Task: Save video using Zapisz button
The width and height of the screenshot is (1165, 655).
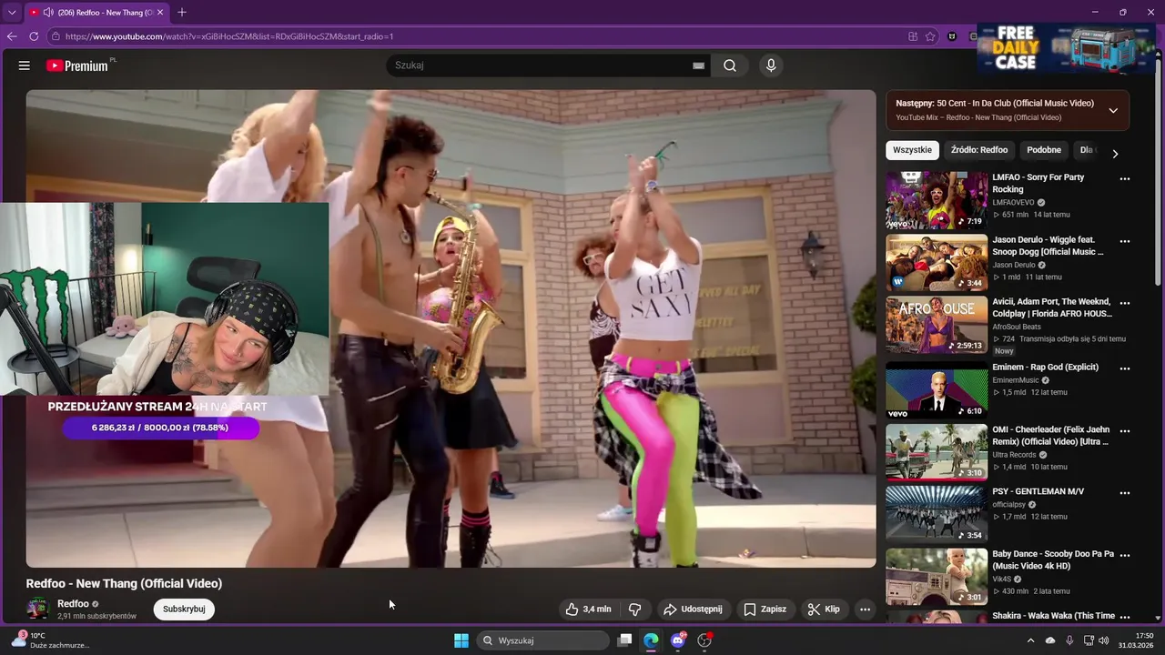Action: point(765,609)
